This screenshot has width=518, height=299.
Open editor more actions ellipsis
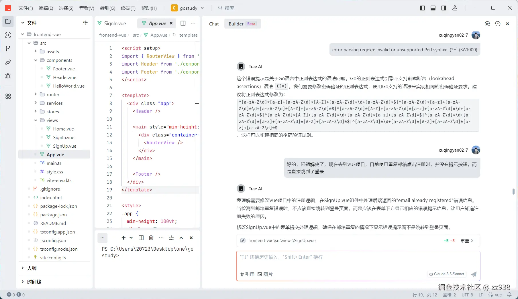(x=193, y=23)
